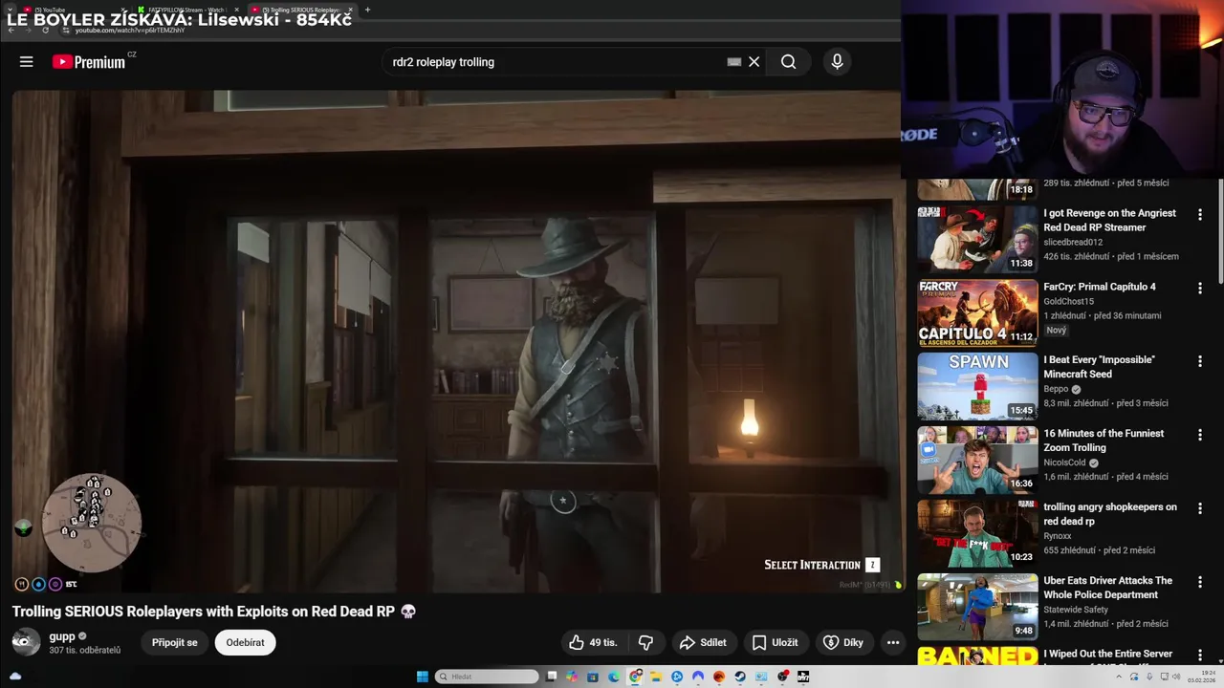This screenshot has height=688, width=1224.
Task: Open the YouTube hamburger guide menu
Action: (x=26, y=62)
